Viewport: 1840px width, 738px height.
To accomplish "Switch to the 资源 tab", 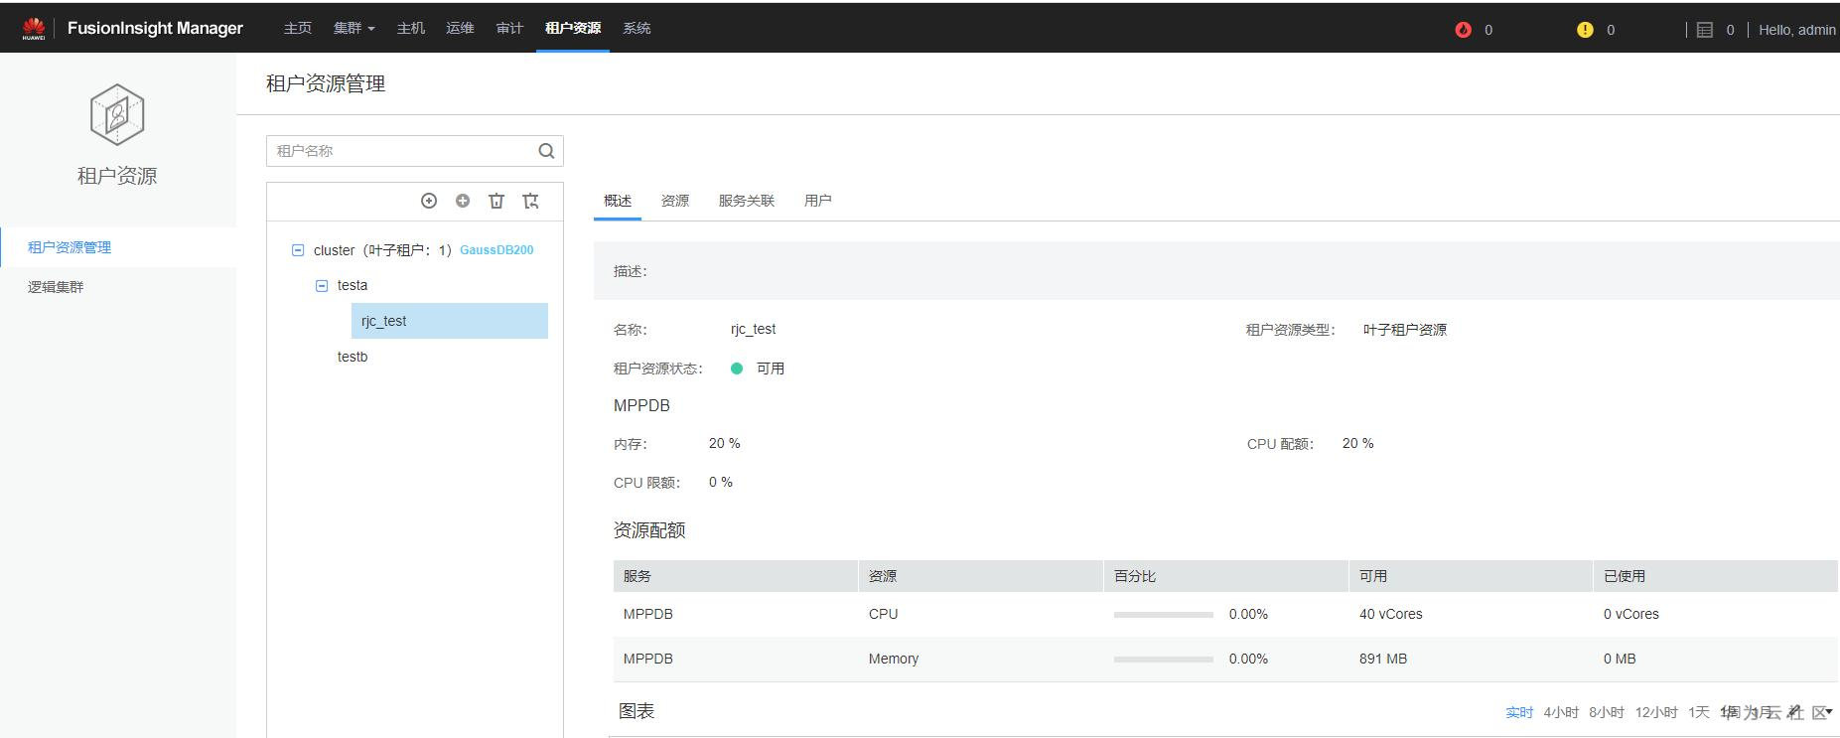I will (675, 201).
